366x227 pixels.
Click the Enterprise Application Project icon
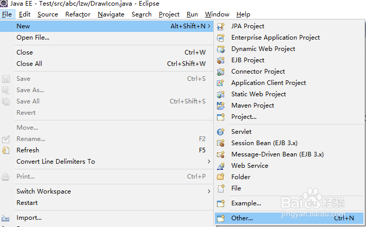[x=221, y=38]
